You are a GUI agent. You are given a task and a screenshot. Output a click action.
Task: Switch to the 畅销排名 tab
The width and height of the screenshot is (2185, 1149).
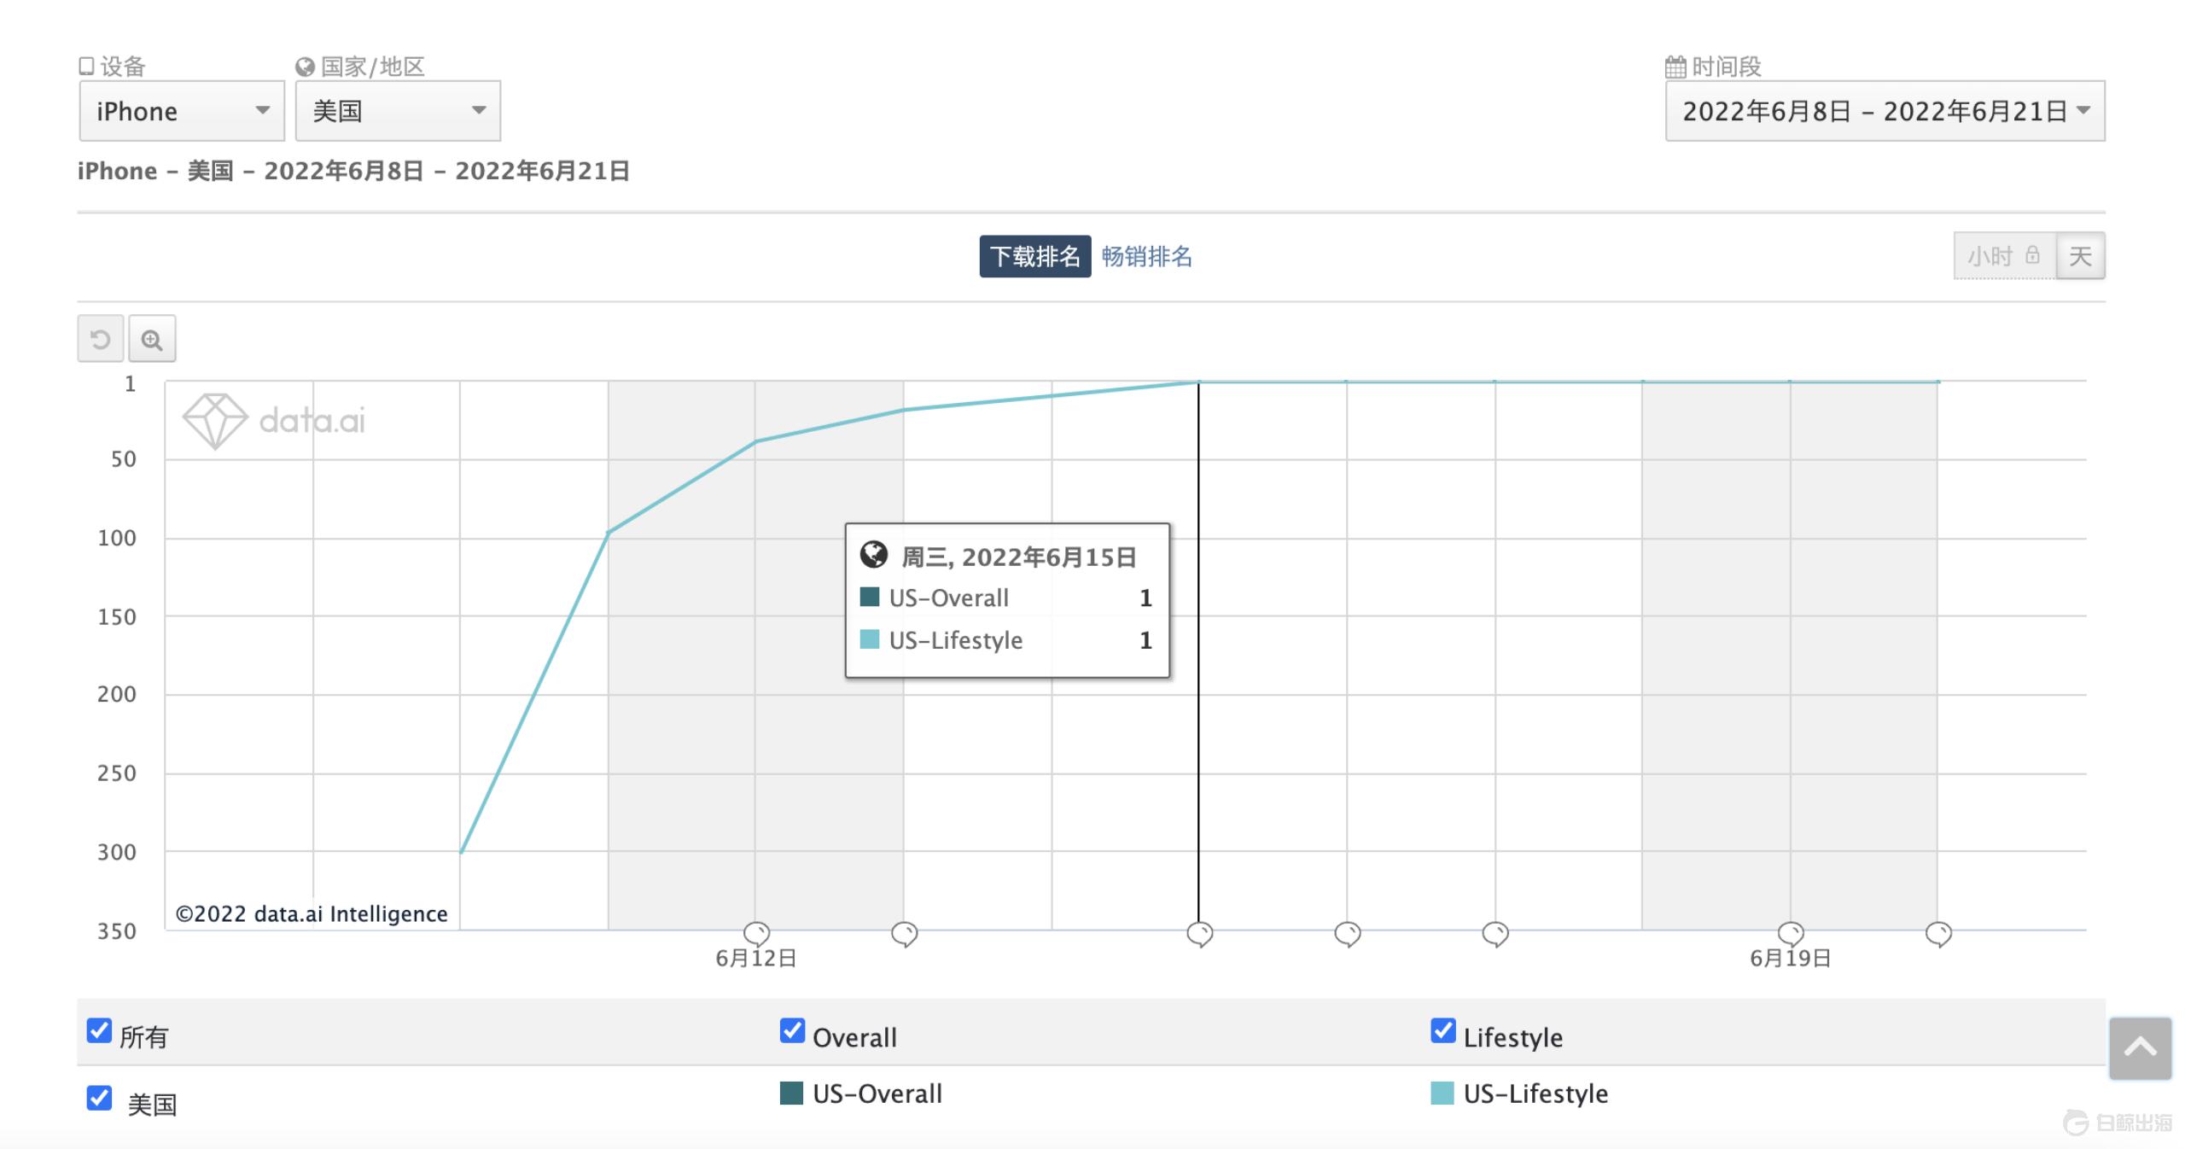point(1146,256)
